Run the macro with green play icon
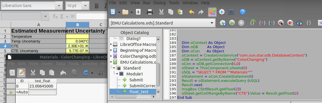322x103 pixels. pyautogui.click(x=232, y=23)
